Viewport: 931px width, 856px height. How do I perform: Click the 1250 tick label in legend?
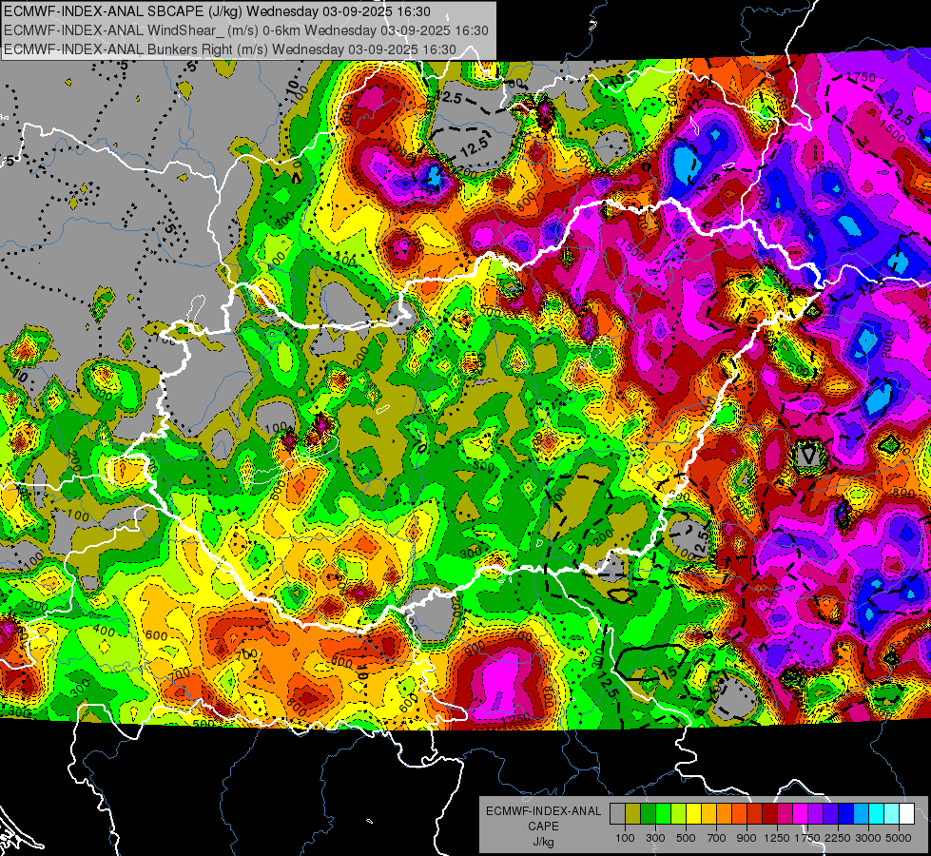pos(777,838)
